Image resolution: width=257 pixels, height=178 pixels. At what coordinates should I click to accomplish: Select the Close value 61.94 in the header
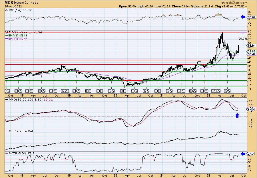[x=186, y=6]
